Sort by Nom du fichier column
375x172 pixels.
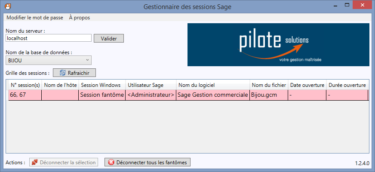pyautogui.click(x=269, y=85)
